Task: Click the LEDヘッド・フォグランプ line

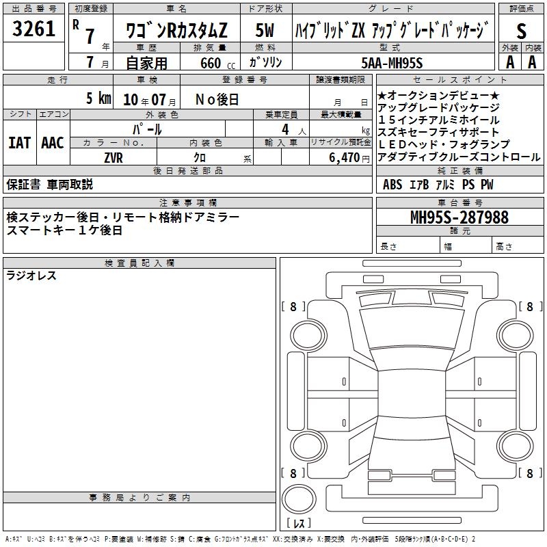Action: click(443, 144)
